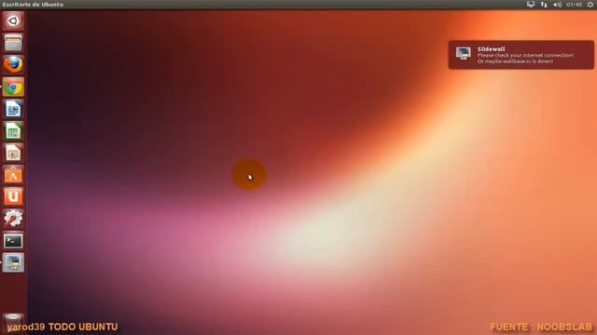
Task: Click the Slidewall notification title
Action: (x=492, y=49)
